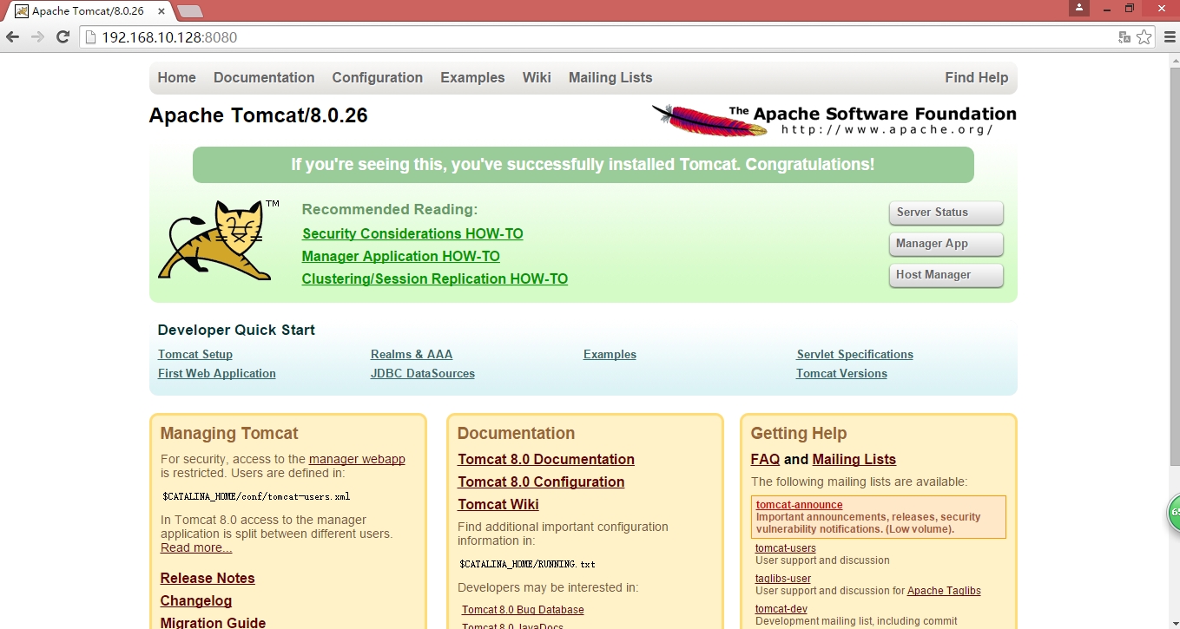Click Find Help in the navigation bar
The height and width of the screenshot is (629, 1180).
[977, 77]
